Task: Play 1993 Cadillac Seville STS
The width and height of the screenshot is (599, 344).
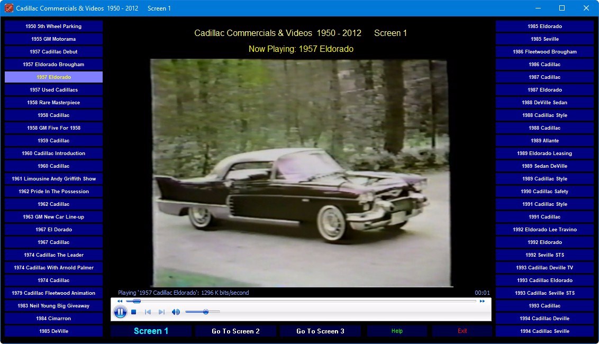Action: point(544,293)
